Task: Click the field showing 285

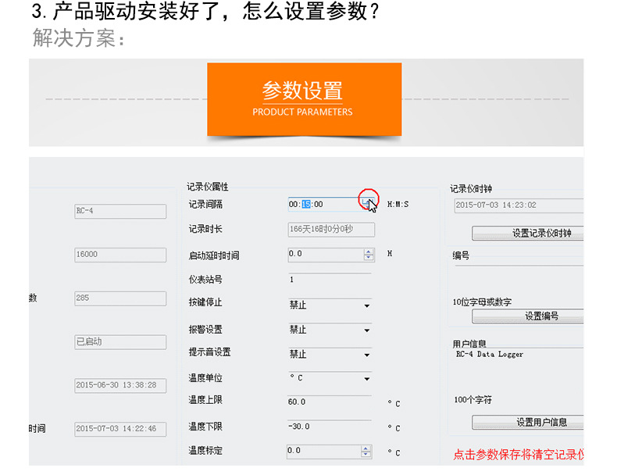Action: (x=120, y=298)
